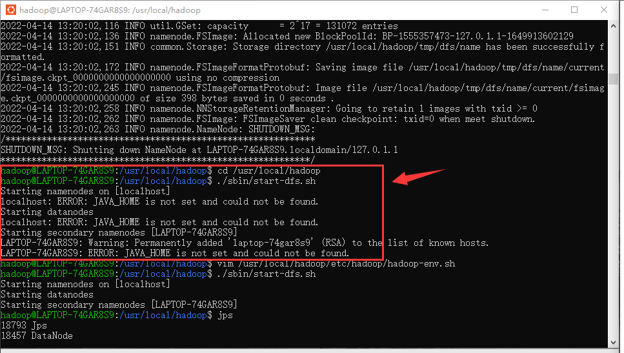Click the '18457 DataNode' output line
The image size is (624, 353).
pyautogui.click(x=37, y=336)
